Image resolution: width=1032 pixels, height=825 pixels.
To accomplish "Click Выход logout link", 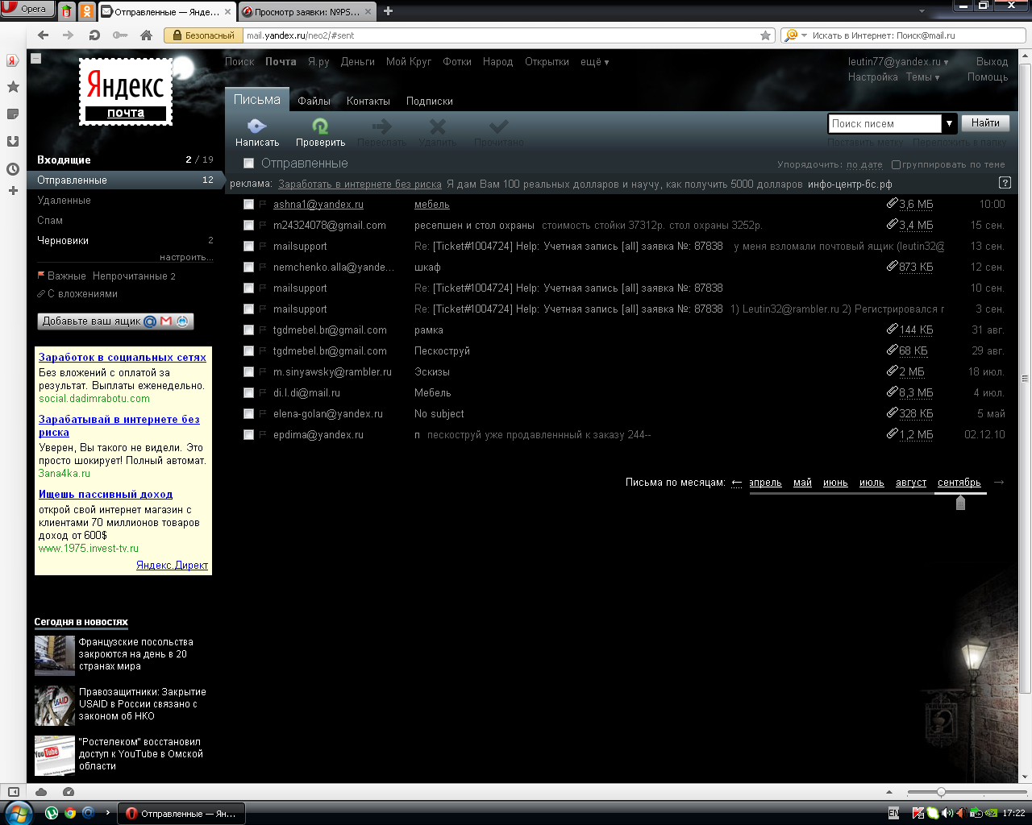I will click(992, 62).
